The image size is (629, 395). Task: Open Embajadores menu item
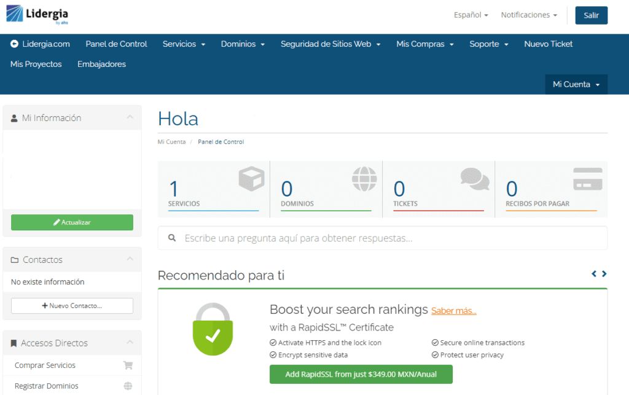[x=101, y=64]
